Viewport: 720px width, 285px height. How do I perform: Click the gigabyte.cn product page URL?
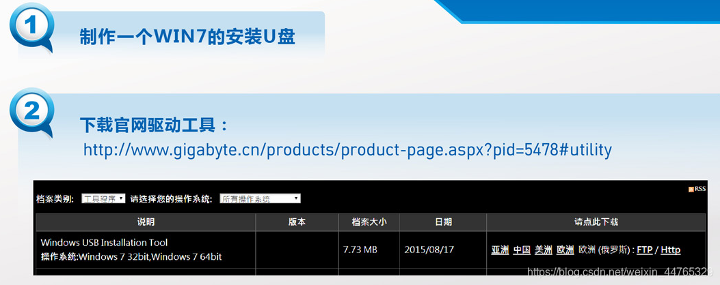347,150
